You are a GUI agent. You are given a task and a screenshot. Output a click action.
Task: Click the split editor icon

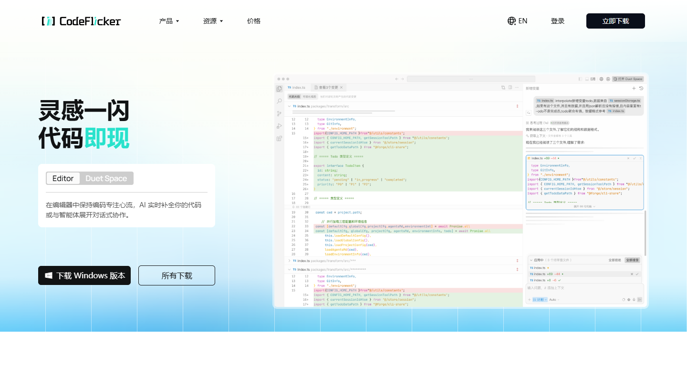click(510, 88)
